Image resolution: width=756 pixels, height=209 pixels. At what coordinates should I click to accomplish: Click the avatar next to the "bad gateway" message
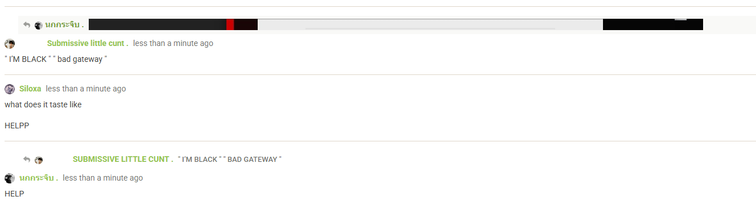10,44
